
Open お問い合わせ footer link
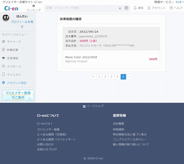(45, 144)
